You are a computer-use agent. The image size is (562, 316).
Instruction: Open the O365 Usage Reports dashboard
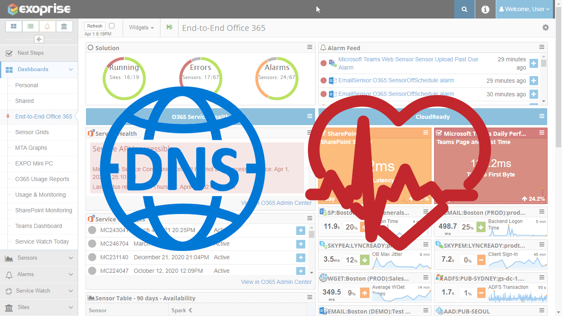click(42, 179)
